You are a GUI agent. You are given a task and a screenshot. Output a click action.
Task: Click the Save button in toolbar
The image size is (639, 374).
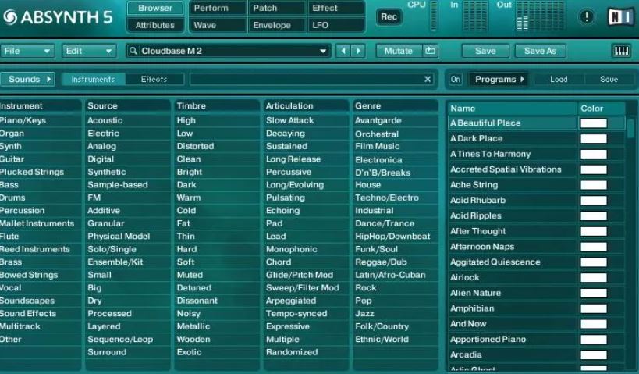(485, 51)
